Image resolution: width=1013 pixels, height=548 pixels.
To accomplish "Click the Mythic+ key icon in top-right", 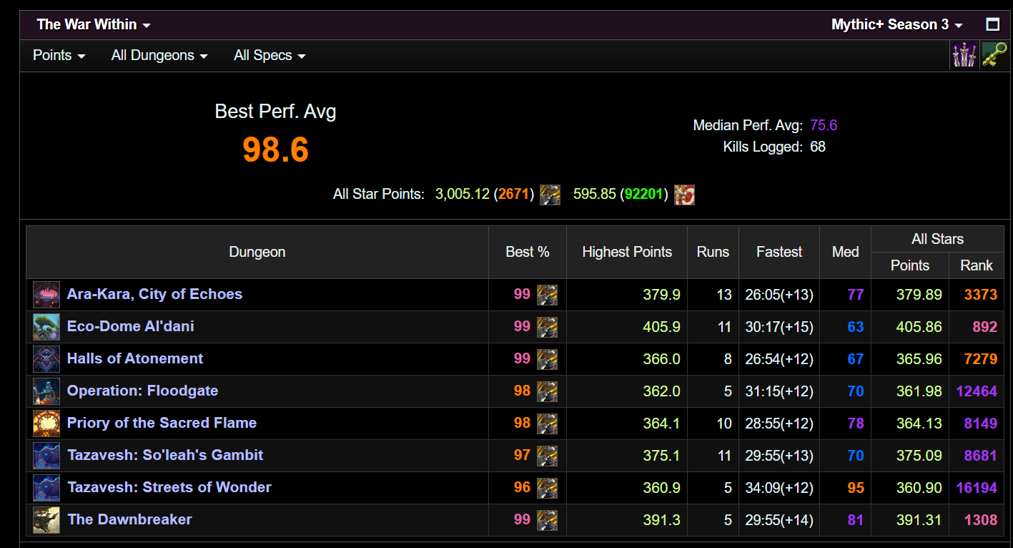I will click(x=994, y=55).
